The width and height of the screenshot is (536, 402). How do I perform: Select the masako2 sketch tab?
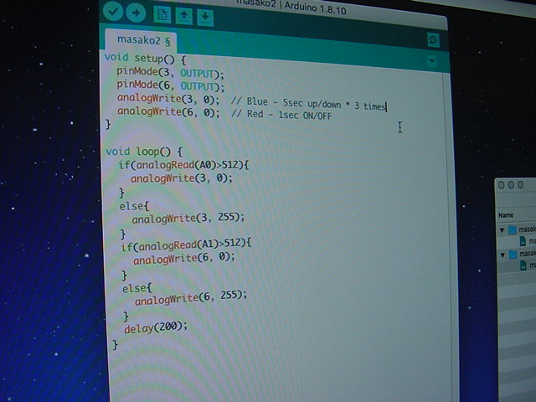point(142,41)
